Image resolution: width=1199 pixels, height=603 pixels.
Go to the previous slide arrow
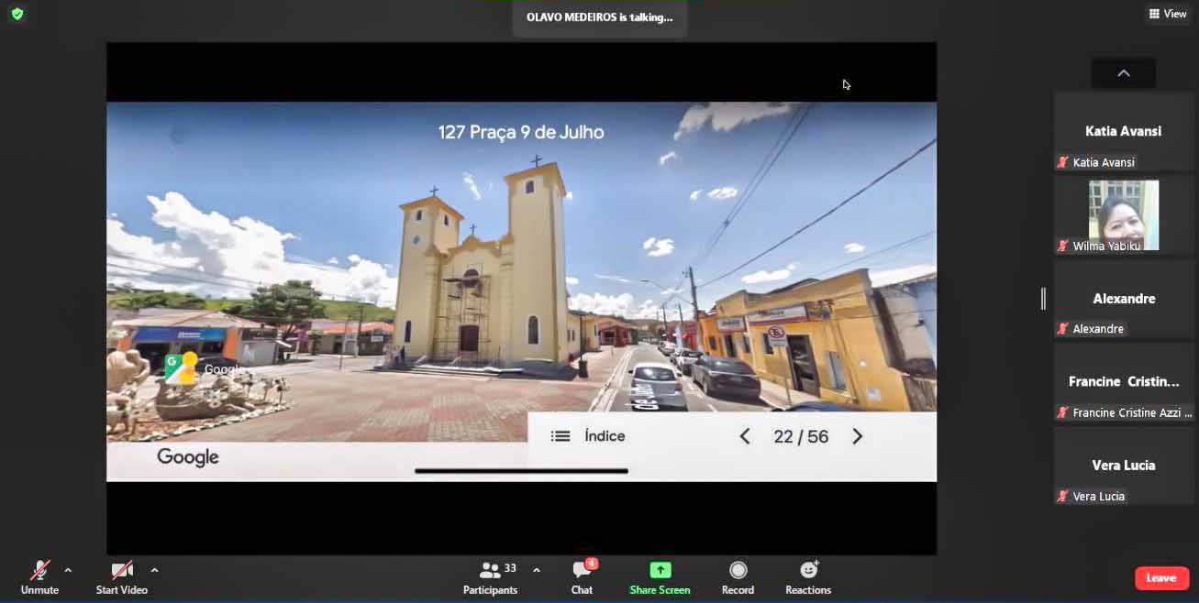745,437
